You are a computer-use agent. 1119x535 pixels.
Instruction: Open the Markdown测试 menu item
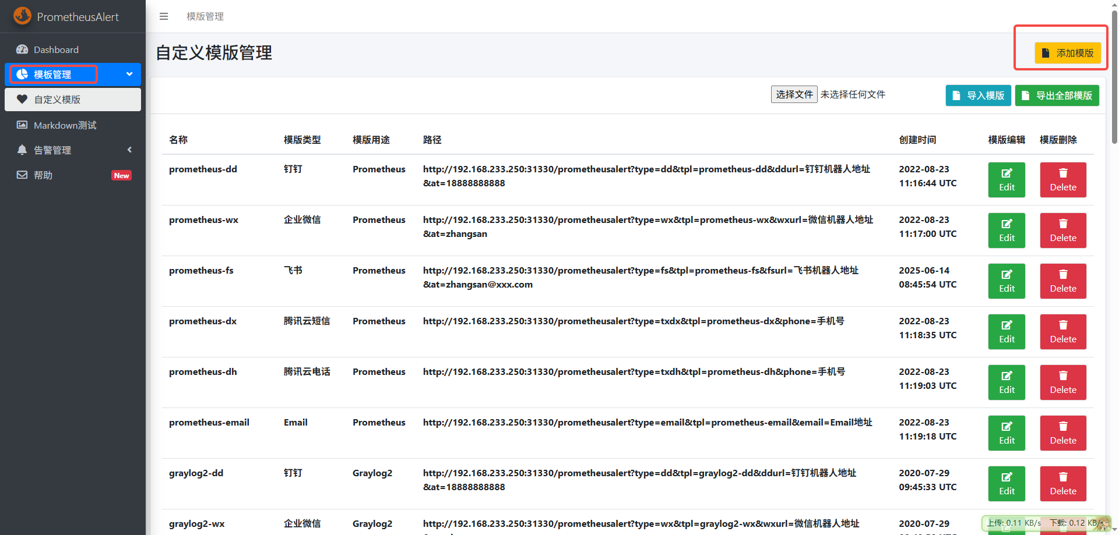(65, 125)
